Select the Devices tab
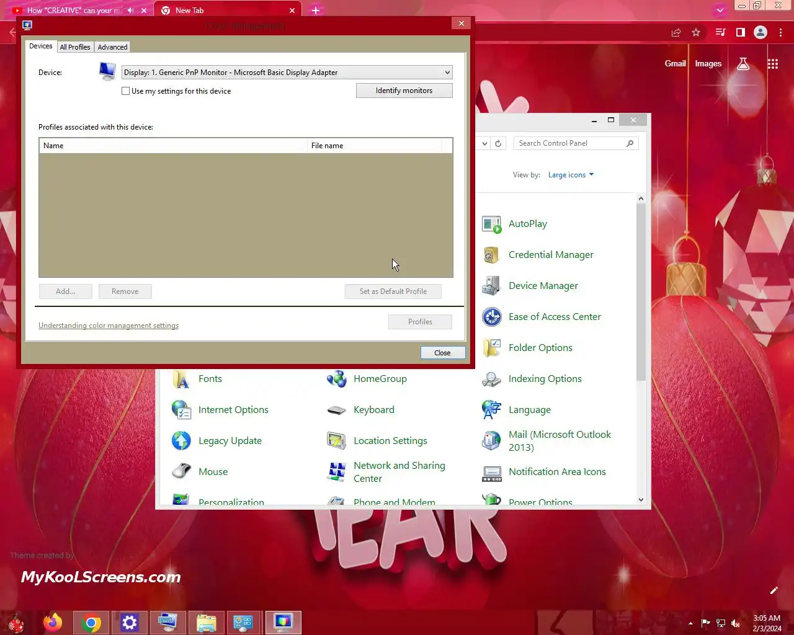Image resolution: width=794 pixels, height=635 pixels. coord(41,46)
